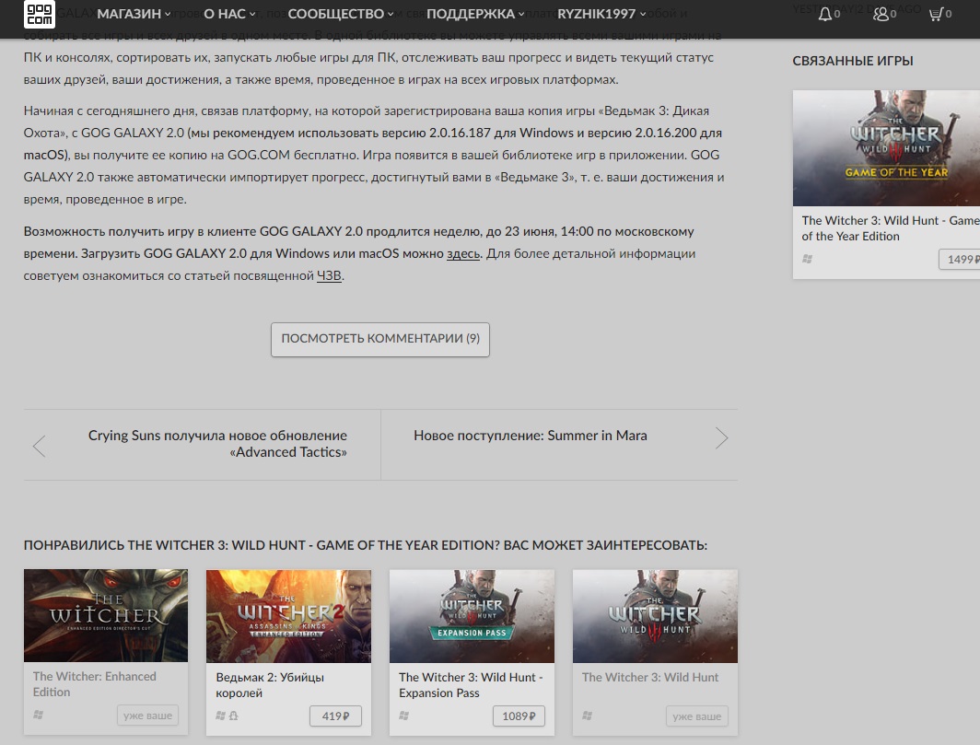Click title 'The Witcher 3: Wild Hunt - Expansion Pass'
This screenshot has height=745, width=980.
(x=471, y=685)
